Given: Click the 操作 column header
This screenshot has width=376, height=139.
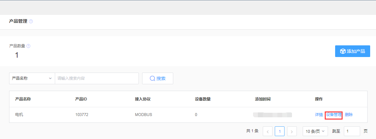Looking at the screenshot, I should click(319, 99).
